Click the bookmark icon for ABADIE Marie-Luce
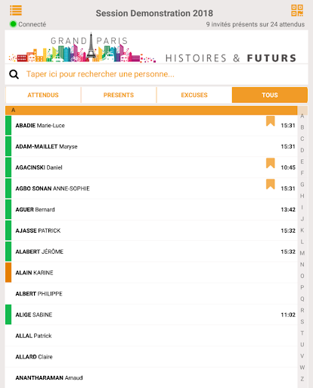The height and width of the screenshot is (388, 313). tap(271, 121)
